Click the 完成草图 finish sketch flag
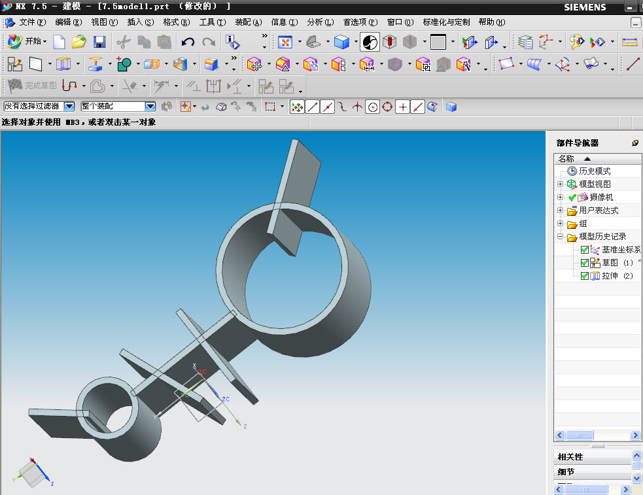Viewport: 643px width, 495px height. pyautogui.click(x=33, y=86)
